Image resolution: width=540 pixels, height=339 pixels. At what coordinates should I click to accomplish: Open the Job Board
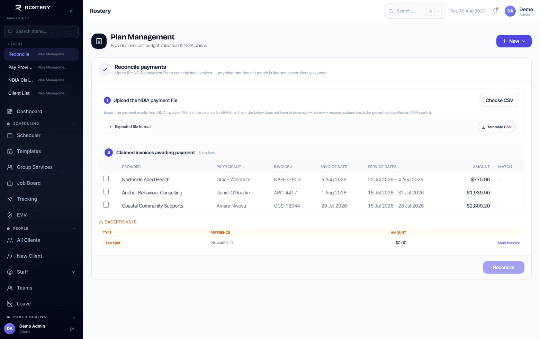coord(42,183)
